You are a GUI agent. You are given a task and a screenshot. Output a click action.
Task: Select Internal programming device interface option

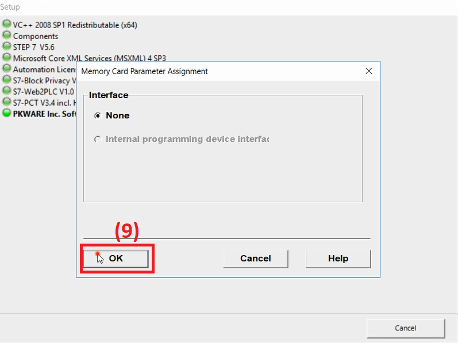point(98,139)
